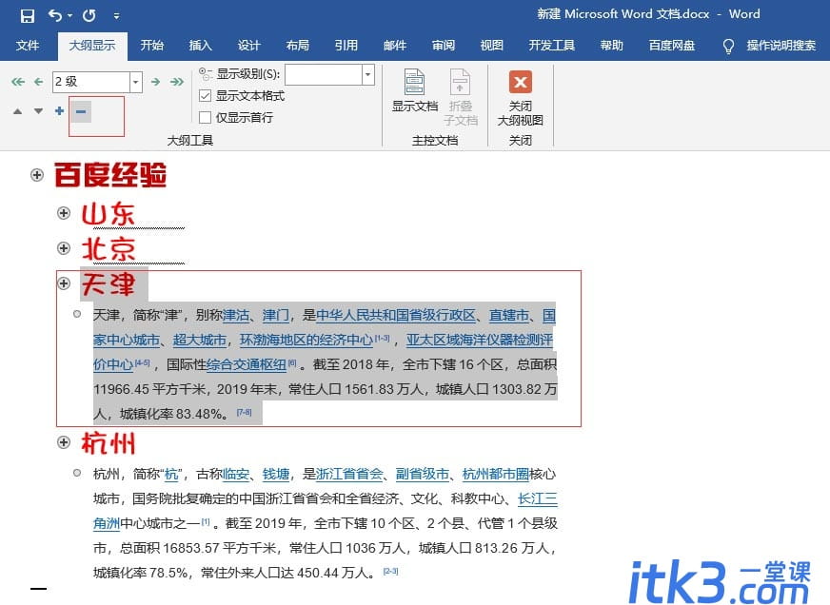The height and width of the screenshot is (605, 830).
Task: Click the lightbulb tell-me icon
Action: tap(728, 47)
